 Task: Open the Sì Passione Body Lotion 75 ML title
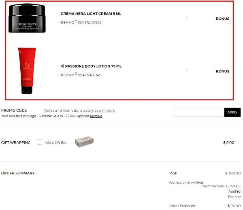(91, 66)
